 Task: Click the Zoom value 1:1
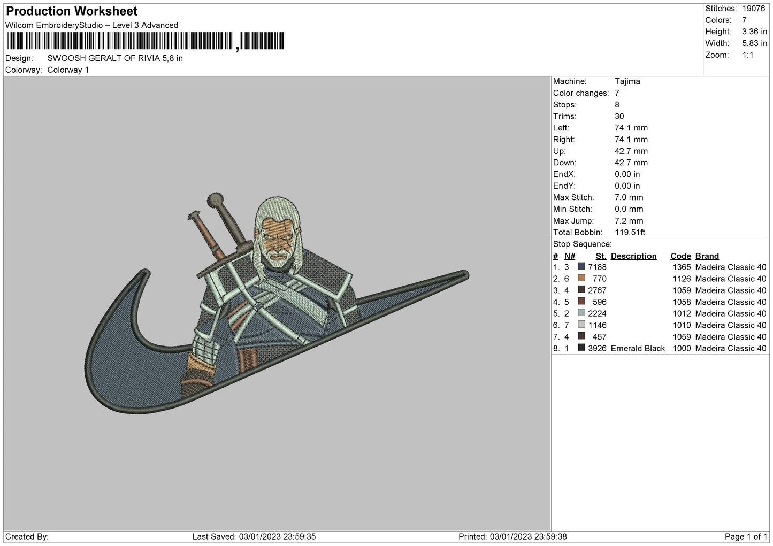click(x=747, y=55)
